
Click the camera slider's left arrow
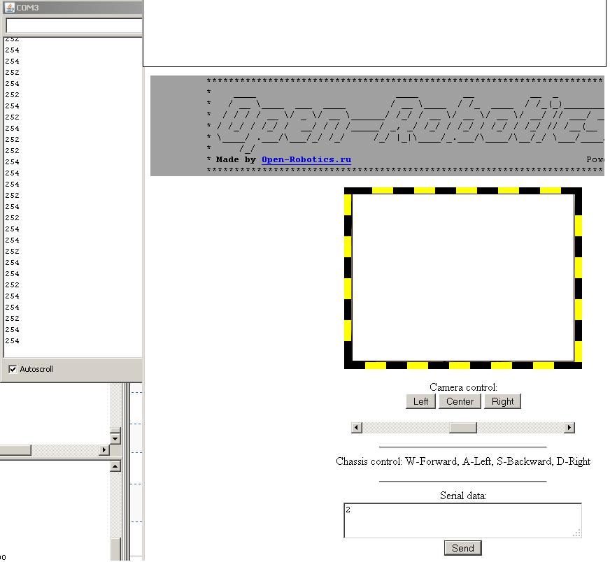356,428
